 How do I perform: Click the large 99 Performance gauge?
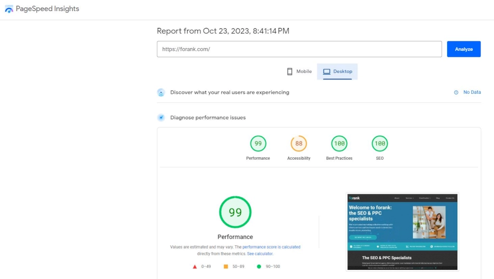click(235, 212)
